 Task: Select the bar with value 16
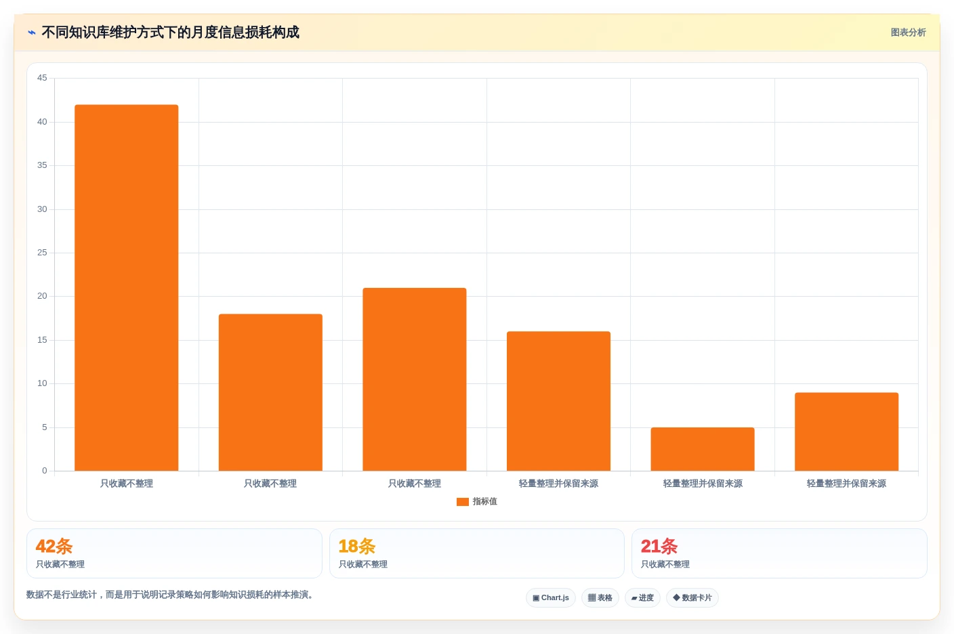[558, 401]
